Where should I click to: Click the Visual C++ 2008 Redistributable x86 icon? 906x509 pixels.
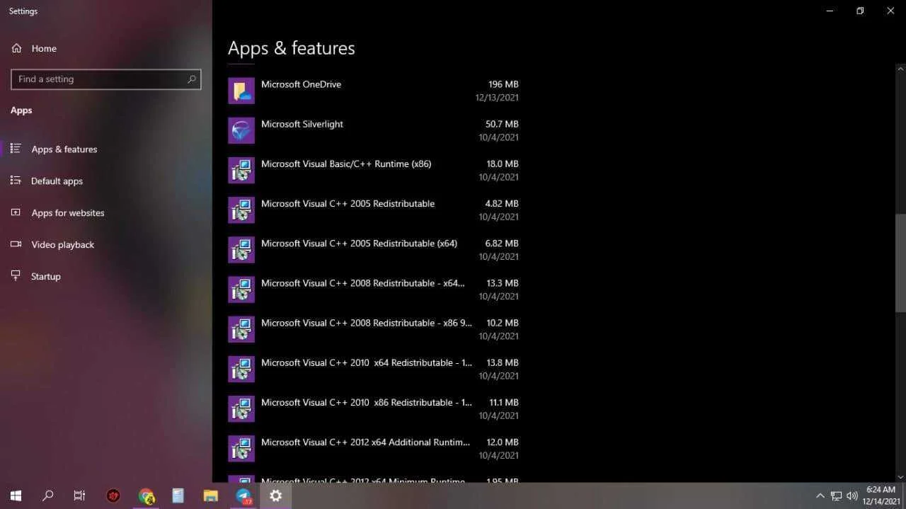(241, 328)
